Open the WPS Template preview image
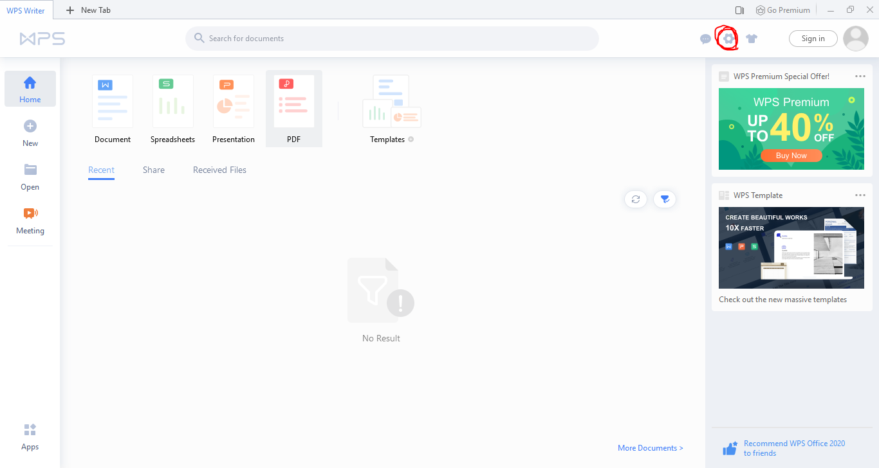This screenshot has width=879, height=468. (791, 248)
